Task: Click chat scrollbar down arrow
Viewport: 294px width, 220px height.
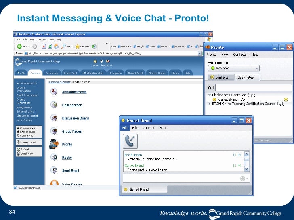Action: [x=247, y=169]
